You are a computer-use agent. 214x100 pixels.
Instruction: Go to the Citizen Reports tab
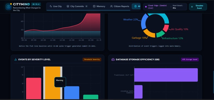pyautogui.click(x=120, y=6)
